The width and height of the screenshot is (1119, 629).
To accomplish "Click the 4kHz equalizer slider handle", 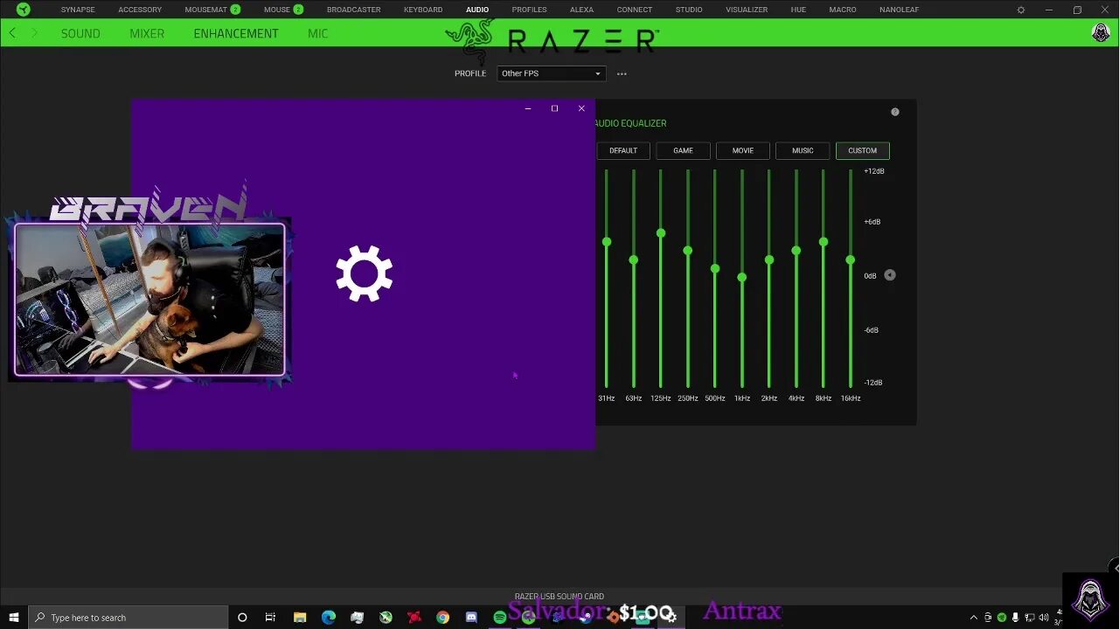I will (x=796, y=251).
